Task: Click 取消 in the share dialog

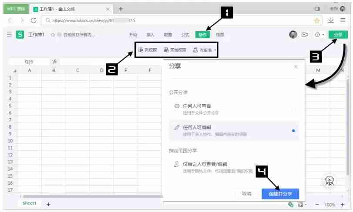Action: coord(246,194)
